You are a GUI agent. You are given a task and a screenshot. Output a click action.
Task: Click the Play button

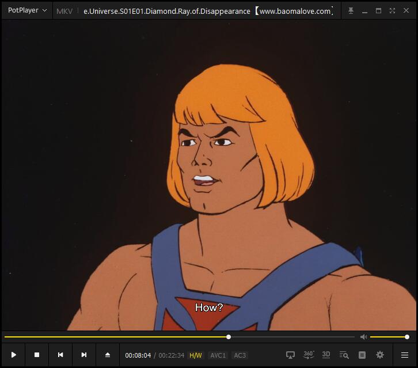pos(14,355)
